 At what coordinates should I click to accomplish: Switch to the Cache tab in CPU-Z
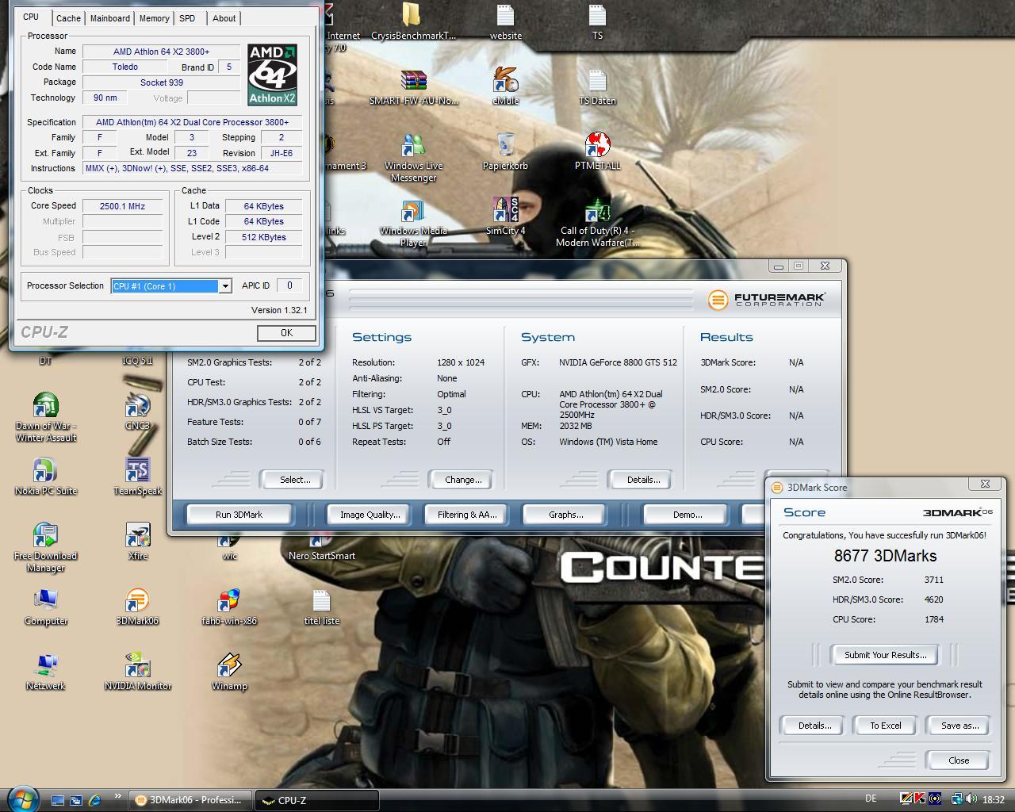click(x=68, y=18)
